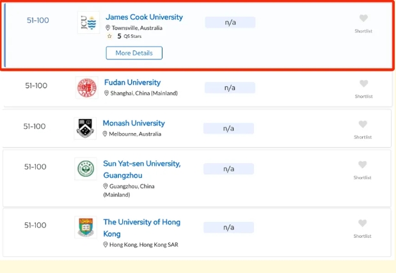This screenshot has height=273, width=396.
Task: Open The University of Hong Kong link
Action: (x=141, y=228)
